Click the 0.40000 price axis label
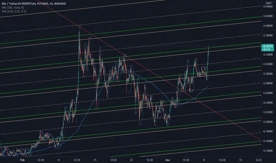 (x=268, y=26)
